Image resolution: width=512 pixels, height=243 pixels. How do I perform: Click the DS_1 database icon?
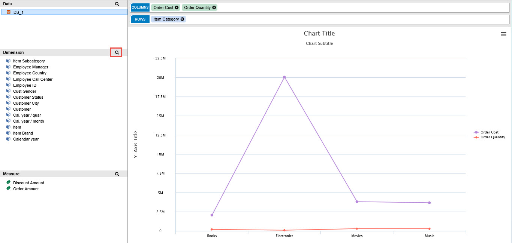[x=8, y=12]
